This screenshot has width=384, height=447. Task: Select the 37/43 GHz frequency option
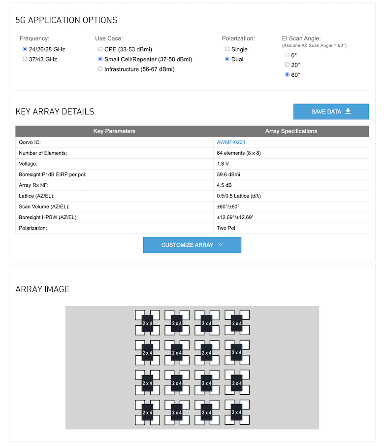coord(25,59)
